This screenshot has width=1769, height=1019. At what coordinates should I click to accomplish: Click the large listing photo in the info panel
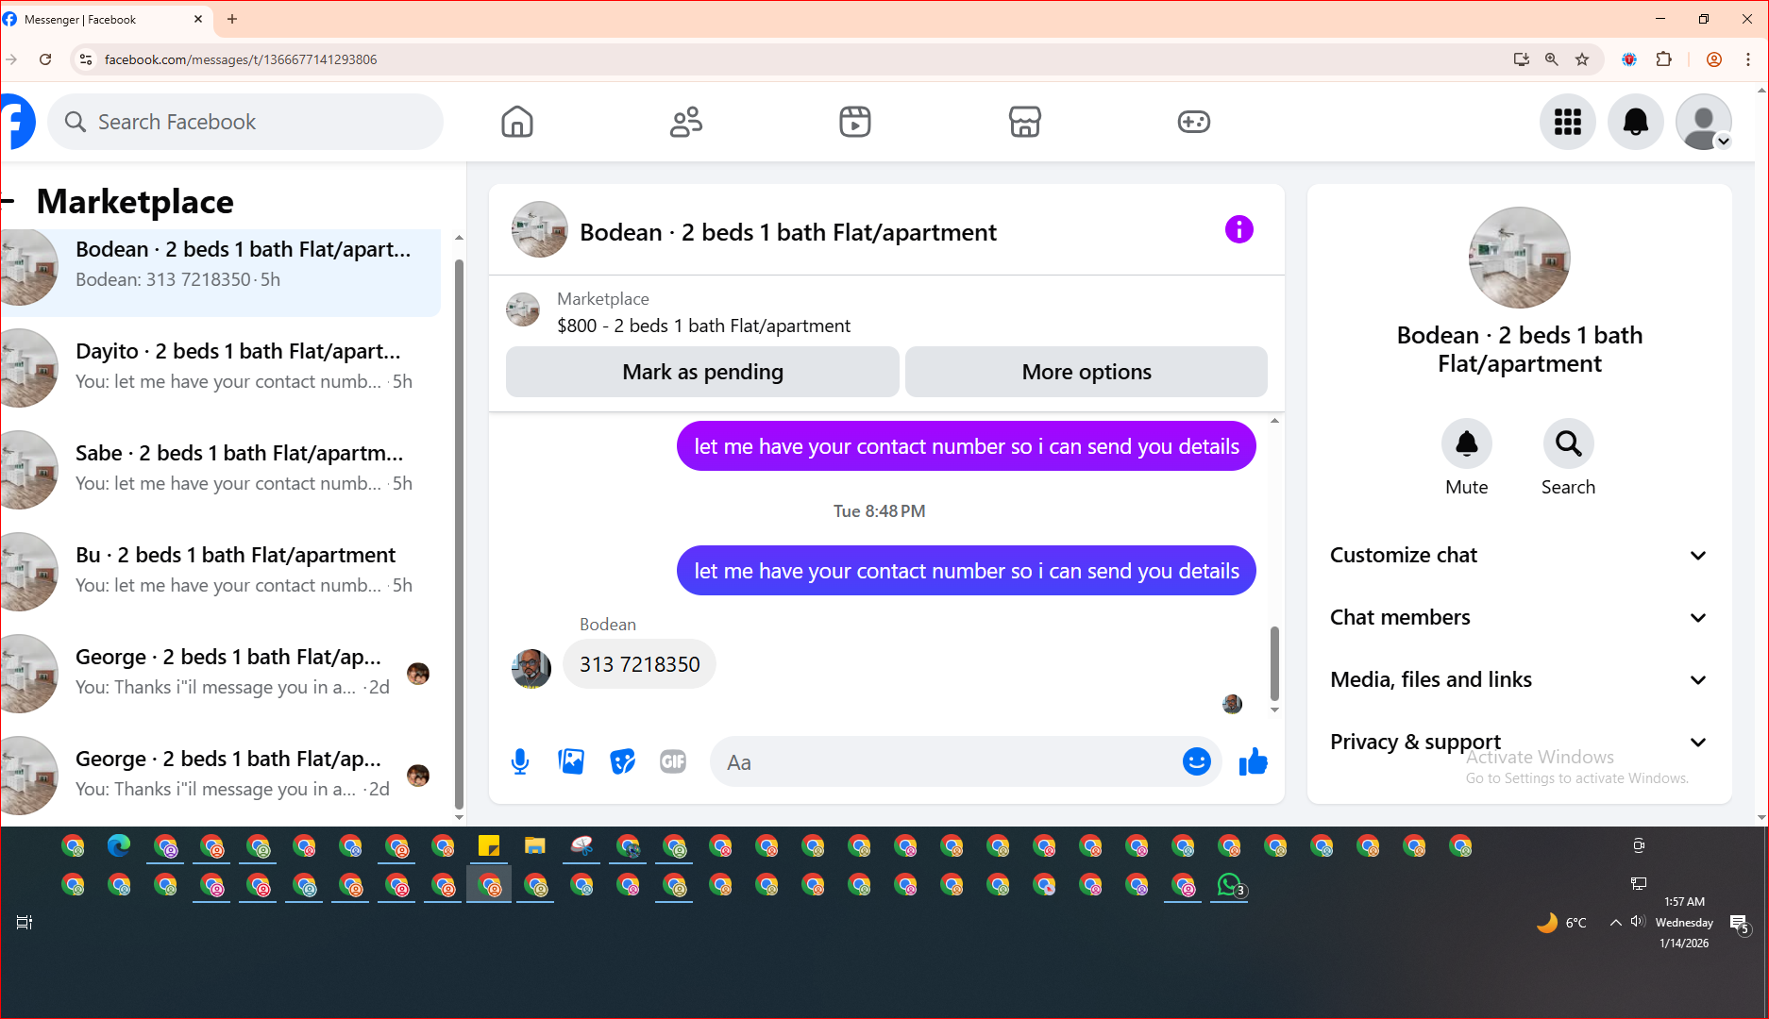[1519, 258]
